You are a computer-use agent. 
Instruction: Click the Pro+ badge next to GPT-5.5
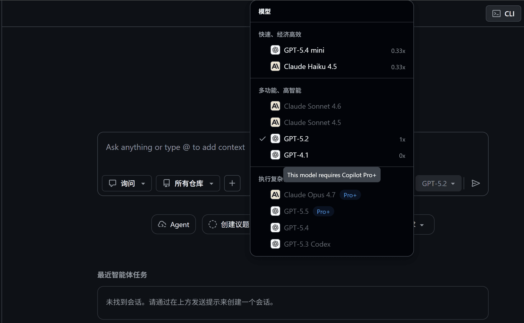point(323,211)
